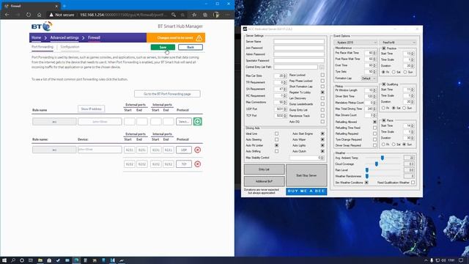Click the Central Entry List Path browse button

[x=322, y=67]
